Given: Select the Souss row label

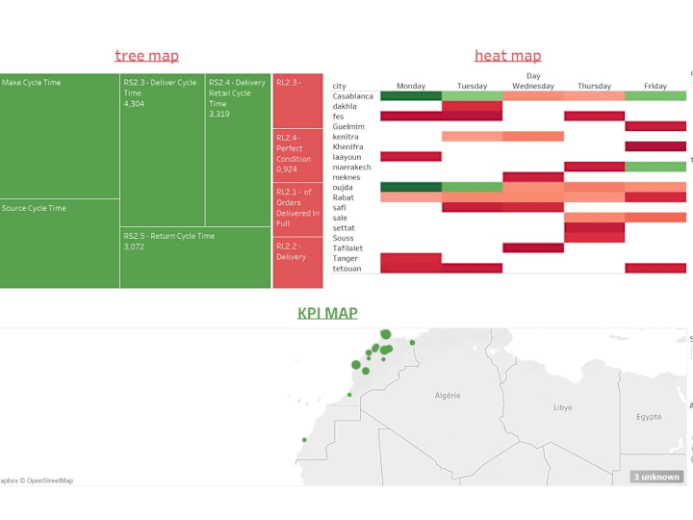Looking at the screenshot, I should point(343,239).
